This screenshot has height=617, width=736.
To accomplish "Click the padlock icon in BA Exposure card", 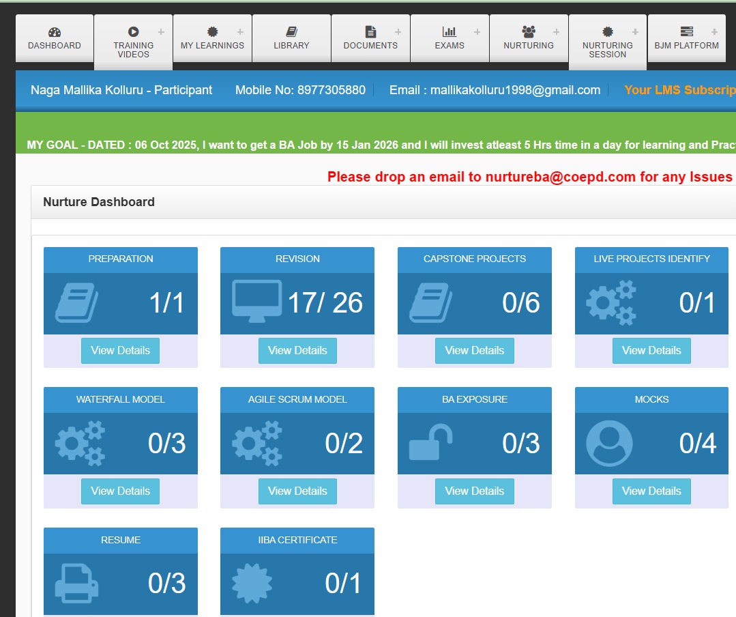I will [430, 442].
